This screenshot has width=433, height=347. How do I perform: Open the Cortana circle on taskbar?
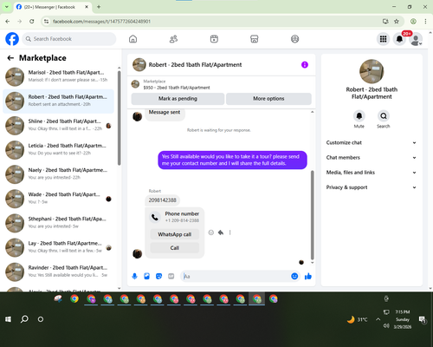(41, 319)
